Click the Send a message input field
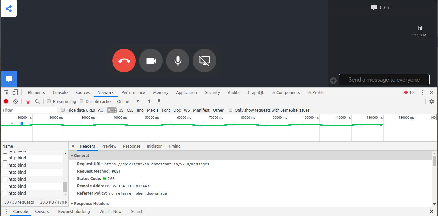Image resolution: width=438 pixels, height=216 pixels. tap(384, 80)
